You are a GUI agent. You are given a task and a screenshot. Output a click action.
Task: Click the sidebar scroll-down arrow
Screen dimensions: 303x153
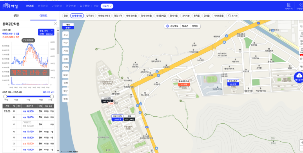58,151
